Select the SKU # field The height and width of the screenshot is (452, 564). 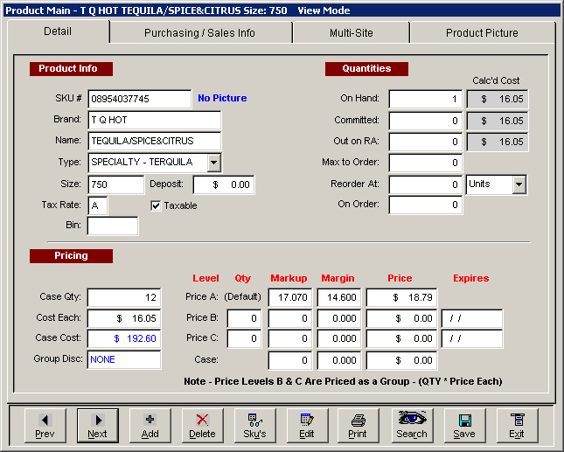[140, 99]
